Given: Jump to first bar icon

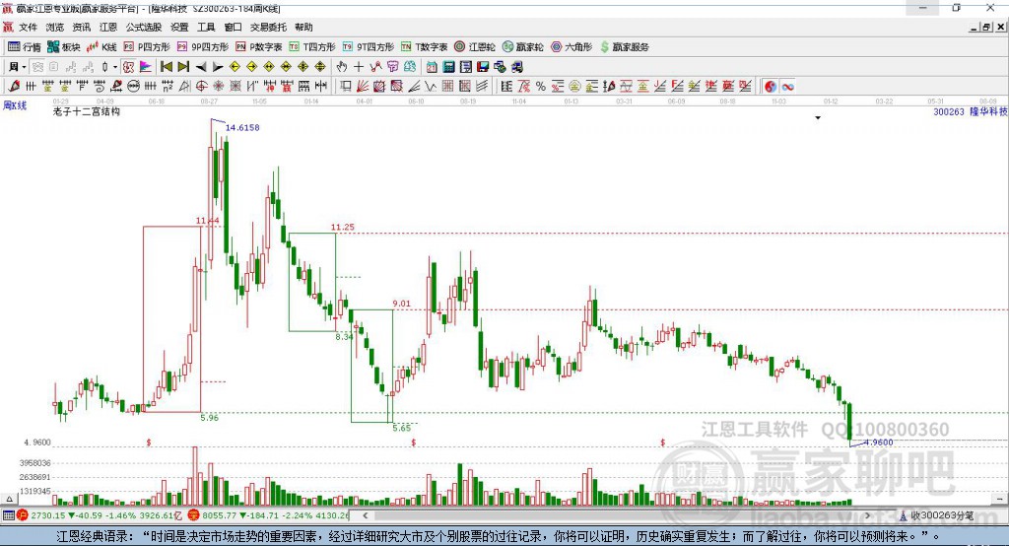Looking at the screenshot, I should pos(166,67).
